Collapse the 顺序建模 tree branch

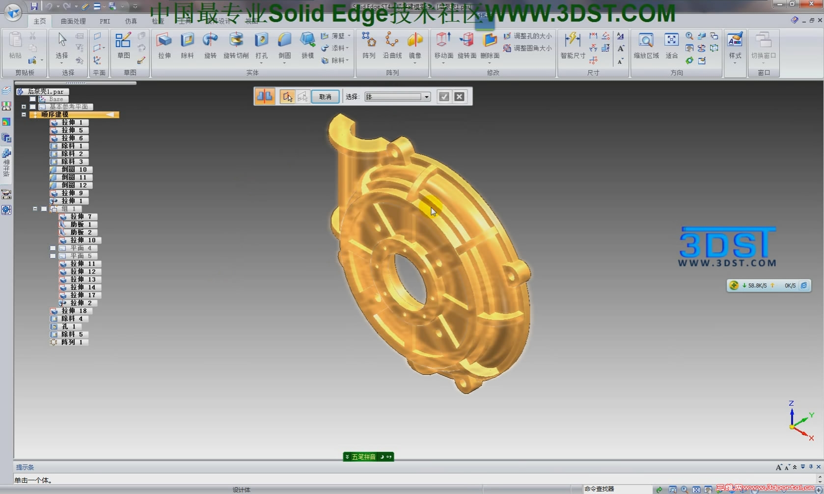pos(24,114)
